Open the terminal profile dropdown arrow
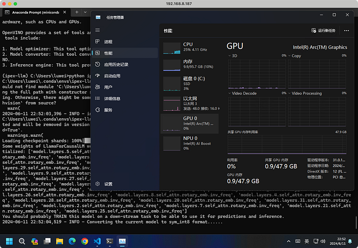 (85, 12)
